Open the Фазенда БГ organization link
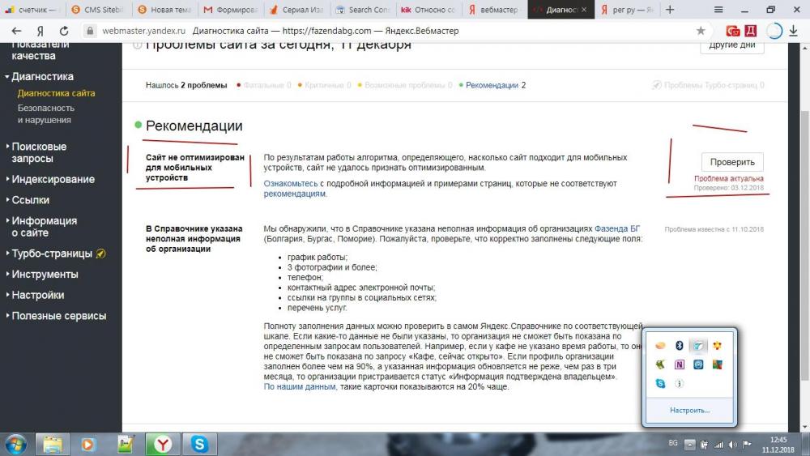Viewport: 810px width, 456px height. point(617,229)
